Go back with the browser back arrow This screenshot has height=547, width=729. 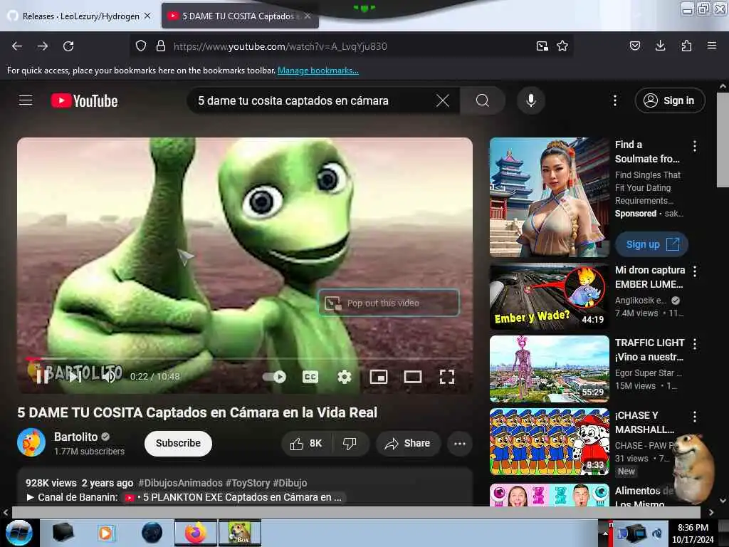(17, 46)
